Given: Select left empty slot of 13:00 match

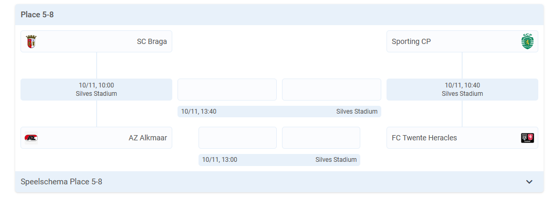Looking at the screenshot, I should 238,138.
